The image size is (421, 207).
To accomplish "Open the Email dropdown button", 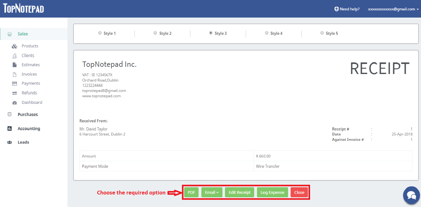I will pos(212,192).
